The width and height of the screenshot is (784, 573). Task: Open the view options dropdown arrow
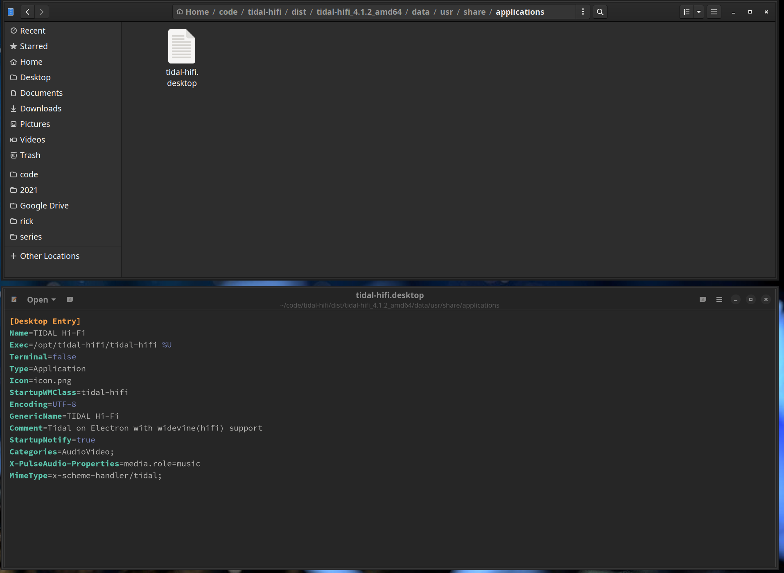coord(698,11)
